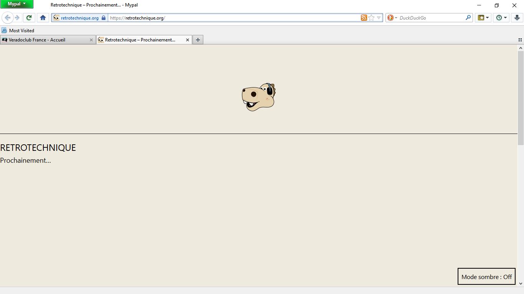Click the Back navigation arrow
The height and width of the screenshot is (294, 524).
coord(8,18)
